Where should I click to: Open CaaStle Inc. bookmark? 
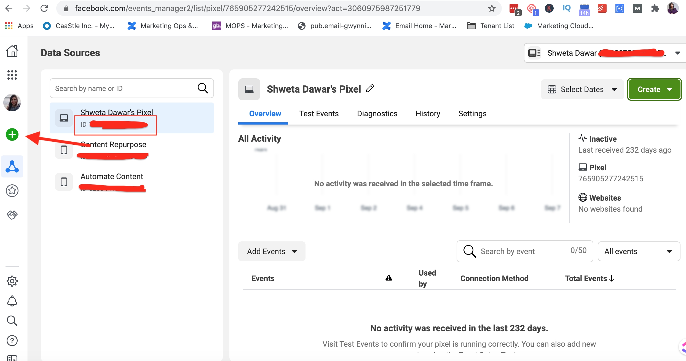tap(79, 26)
